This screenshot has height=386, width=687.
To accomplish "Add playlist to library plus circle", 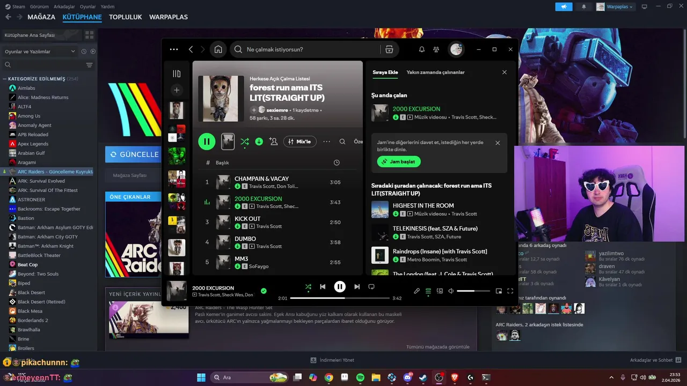I will click(254, 110).
